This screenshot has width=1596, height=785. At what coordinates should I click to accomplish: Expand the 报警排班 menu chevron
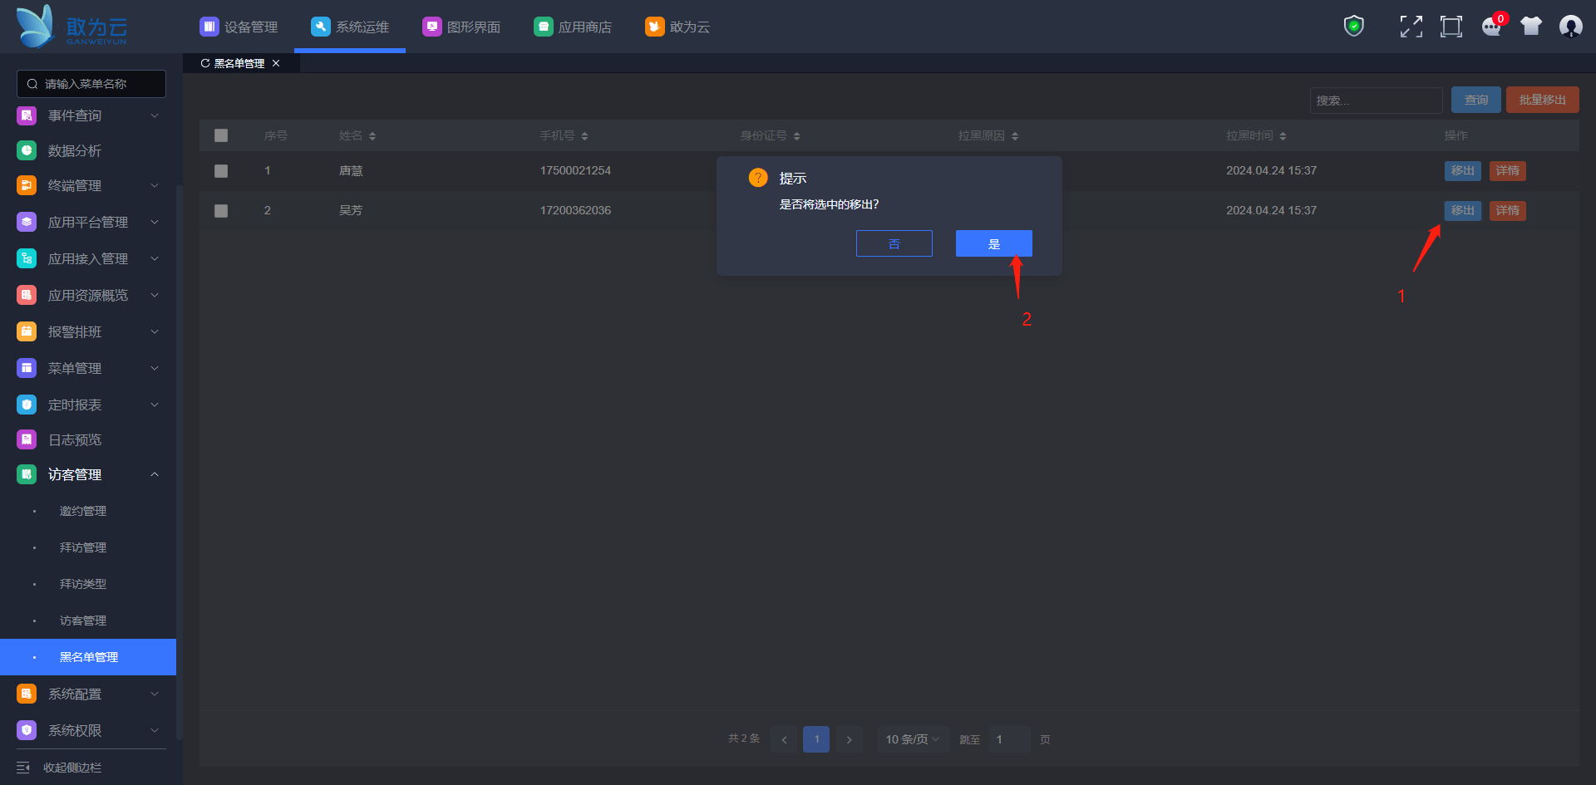pos(155,331)
